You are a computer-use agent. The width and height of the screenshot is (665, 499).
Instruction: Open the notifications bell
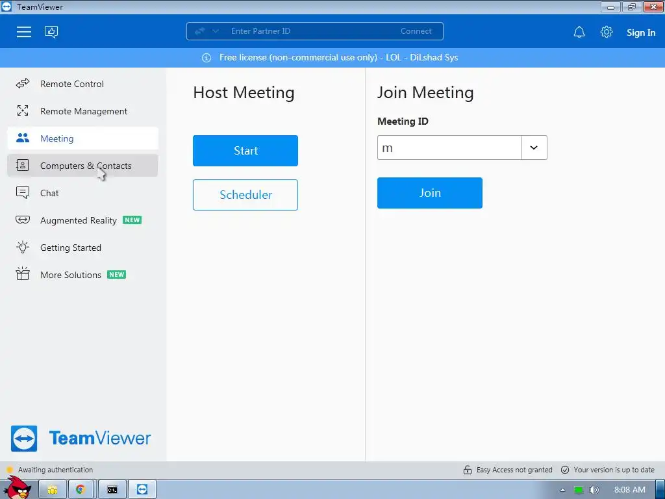coord(579,32)
